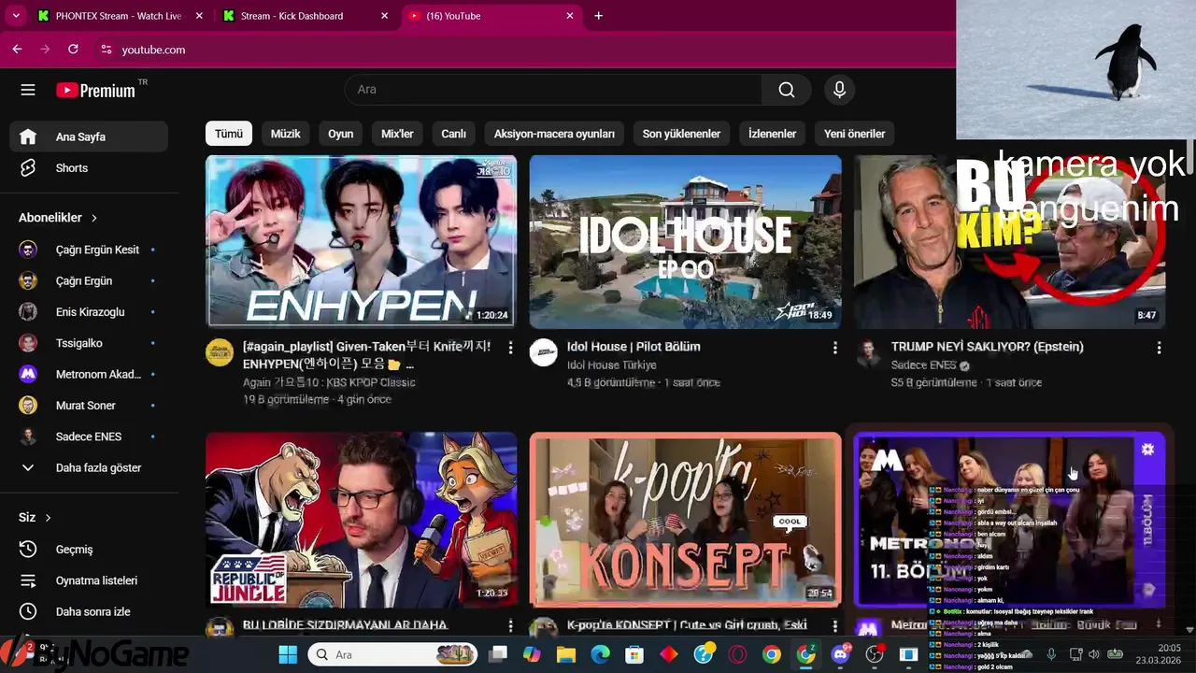Play the K-pop'ta KONSEPT thumbnail

pos(685,519)
